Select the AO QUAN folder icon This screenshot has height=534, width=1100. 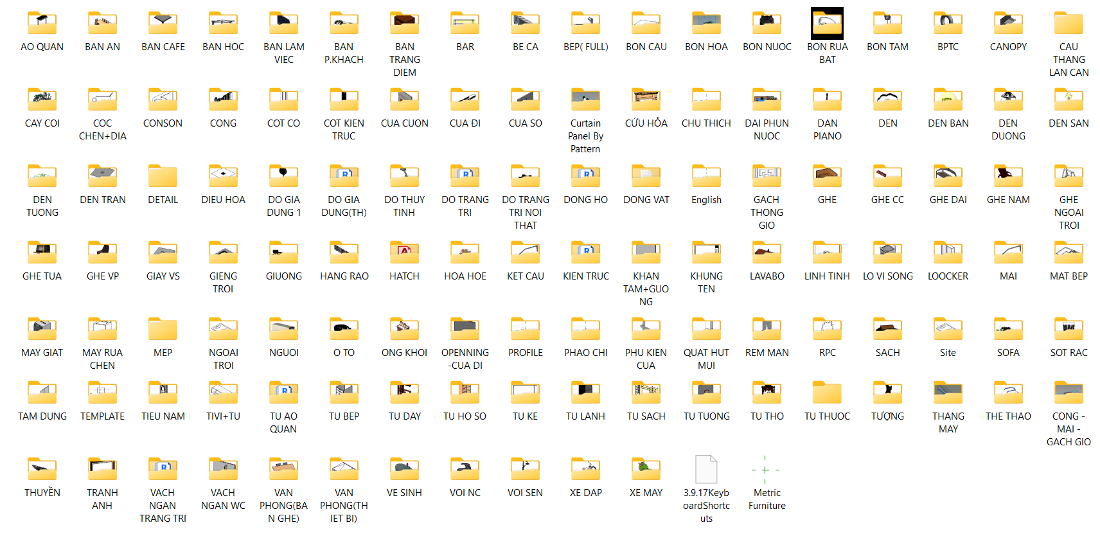(x=42, y=24)
